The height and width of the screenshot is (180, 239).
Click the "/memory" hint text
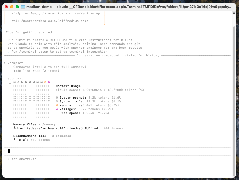49,124
